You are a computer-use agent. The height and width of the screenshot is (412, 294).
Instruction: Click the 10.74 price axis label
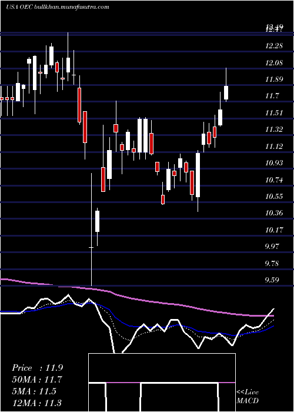click(274, 180)
